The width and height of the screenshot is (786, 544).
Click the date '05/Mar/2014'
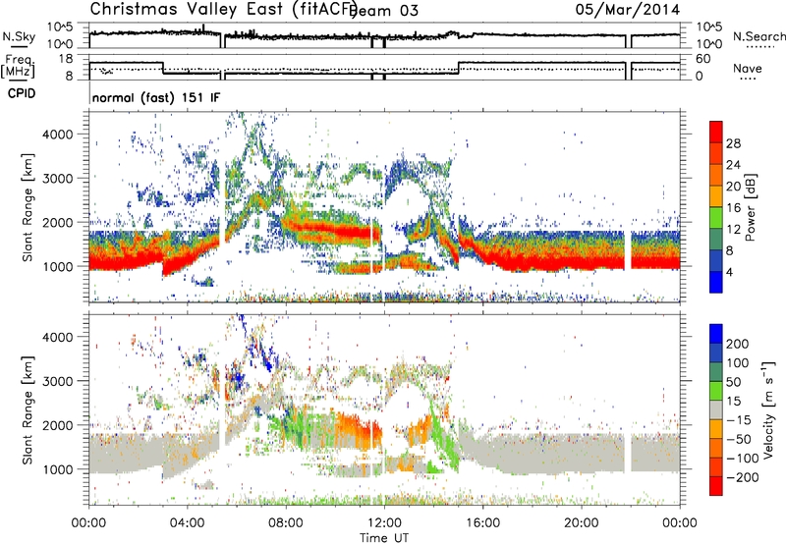pos(628,10)
